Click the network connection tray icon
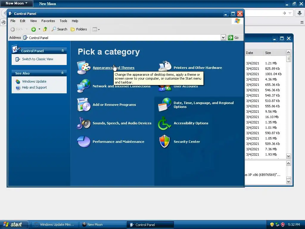This screenshot has width=305, height=229. [277, 225]
